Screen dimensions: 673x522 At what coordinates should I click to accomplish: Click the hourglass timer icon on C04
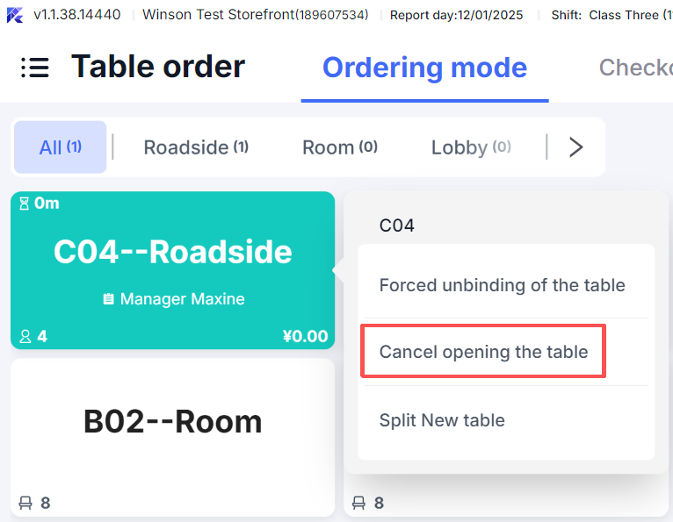coord(25,204)
